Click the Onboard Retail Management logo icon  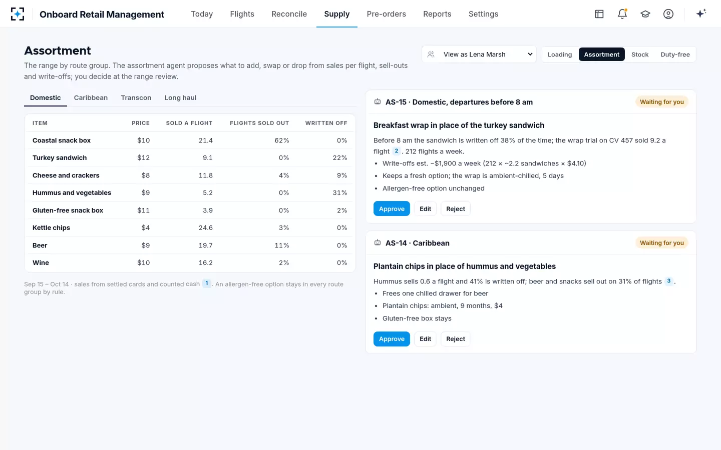pyautogui.click(x=18, y=14)
